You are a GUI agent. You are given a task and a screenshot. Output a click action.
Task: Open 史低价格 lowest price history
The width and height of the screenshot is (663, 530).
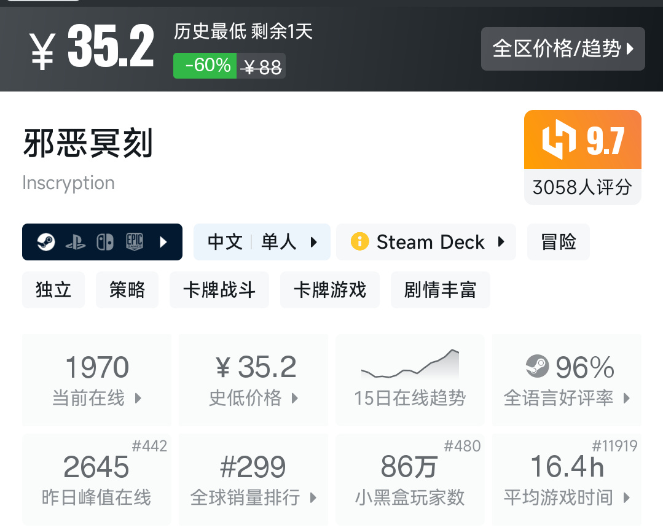(x=254, y=381)
